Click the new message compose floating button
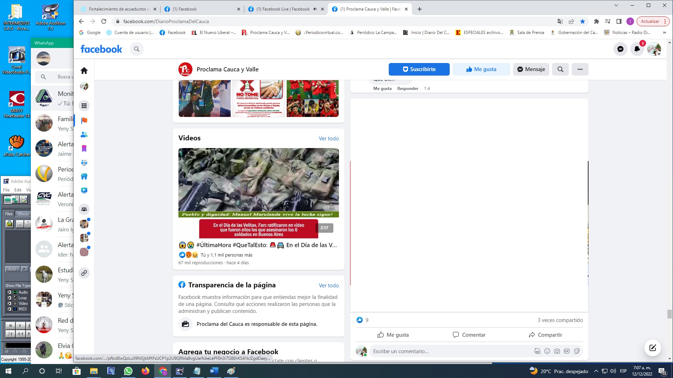The height and width of the screenshot is (378, 673). click(x=653, y=348)
